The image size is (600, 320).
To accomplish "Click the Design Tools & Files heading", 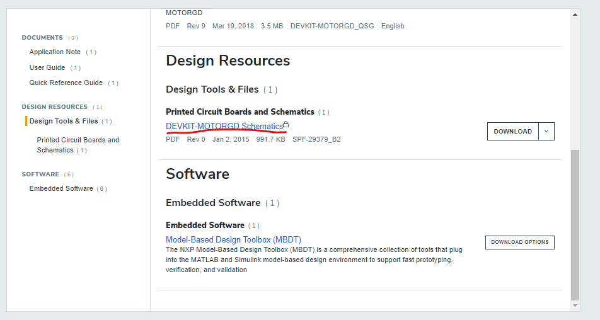I will pos(212,89).
